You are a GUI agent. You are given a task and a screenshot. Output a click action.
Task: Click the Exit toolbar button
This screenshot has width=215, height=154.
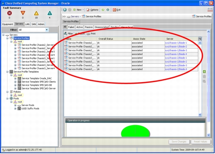[117, 10]
